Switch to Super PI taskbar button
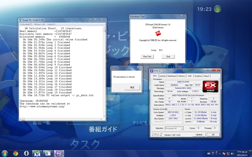The width and height of the screenshot is (252, 157). click(x=37, y=154)
